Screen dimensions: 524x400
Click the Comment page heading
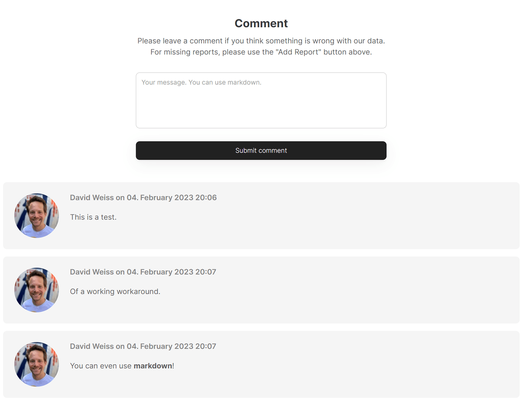pos(261,23)
